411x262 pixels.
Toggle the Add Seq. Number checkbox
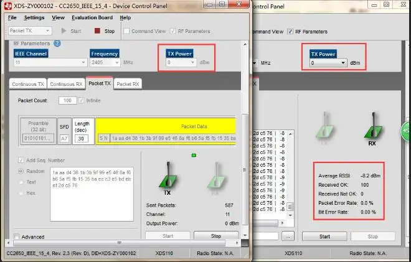(21, 160)
